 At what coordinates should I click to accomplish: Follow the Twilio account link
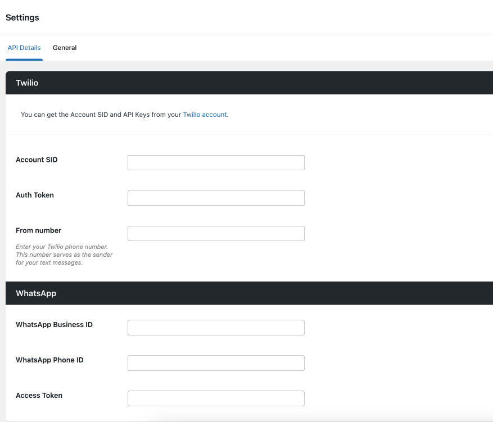point(205,115)
